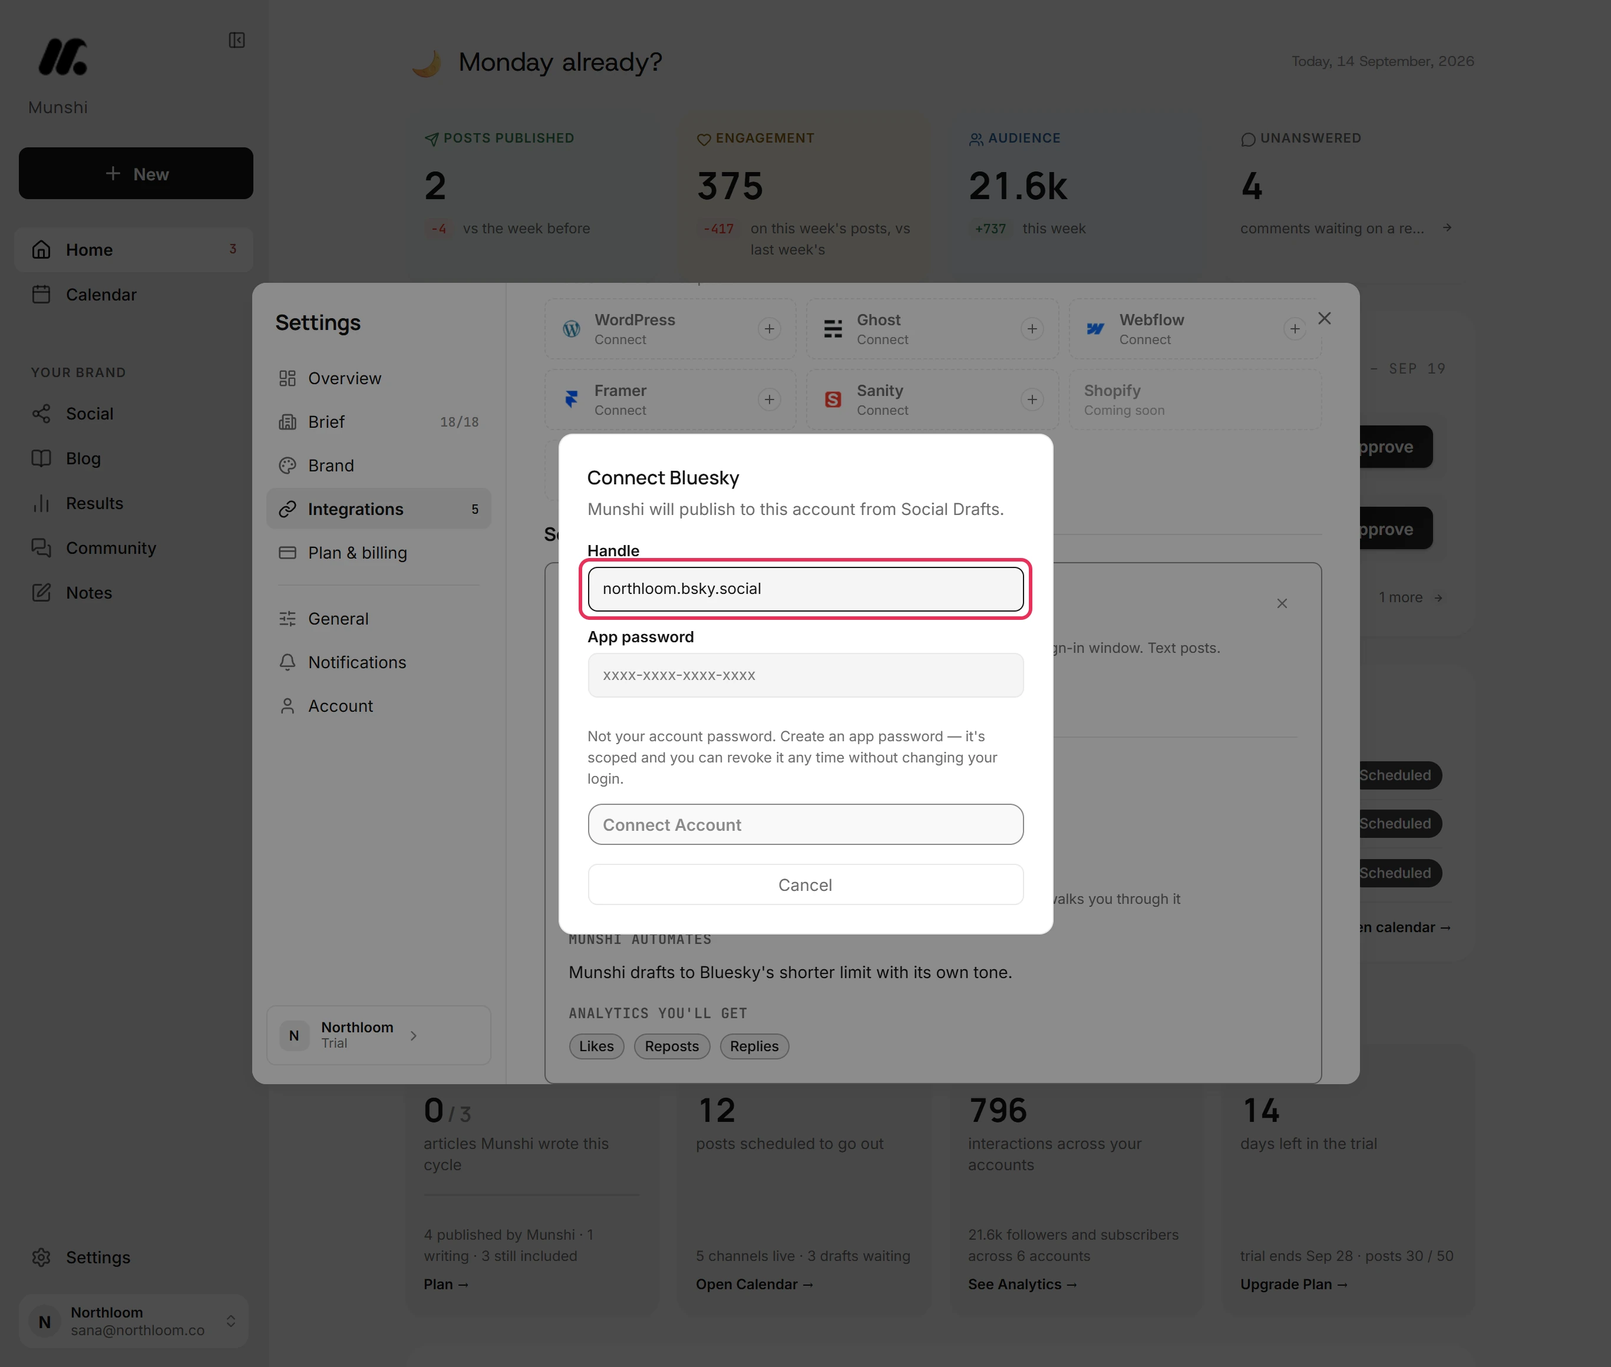Viewport: 1611px width, 1367px height.
Task: Click Open Calendar link
Action: (x=755, y=1284)
